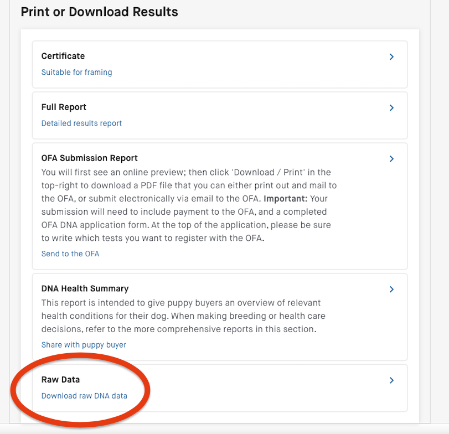
Task: Click the DNA Health Summary heading
Action: 85,288
